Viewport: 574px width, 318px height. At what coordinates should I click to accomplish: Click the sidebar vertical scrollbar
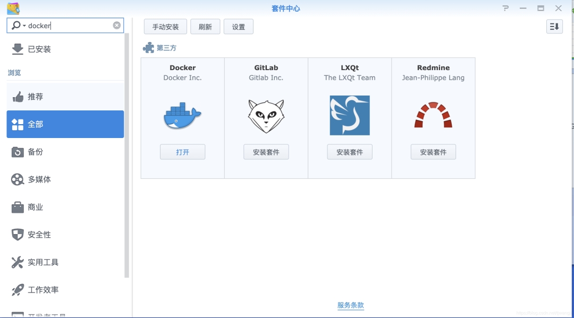tap(126, 156)
